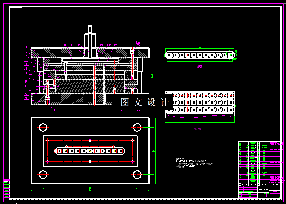Viewport: 286px width, 204px height.
Task: Select the 0.02-0.03 clearance note line
Action: point(186,167)
